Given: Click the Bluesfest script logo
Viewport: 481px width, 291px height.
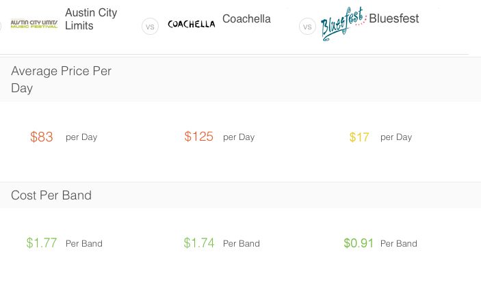Looking at the screenshot, I should coord(343,24).
